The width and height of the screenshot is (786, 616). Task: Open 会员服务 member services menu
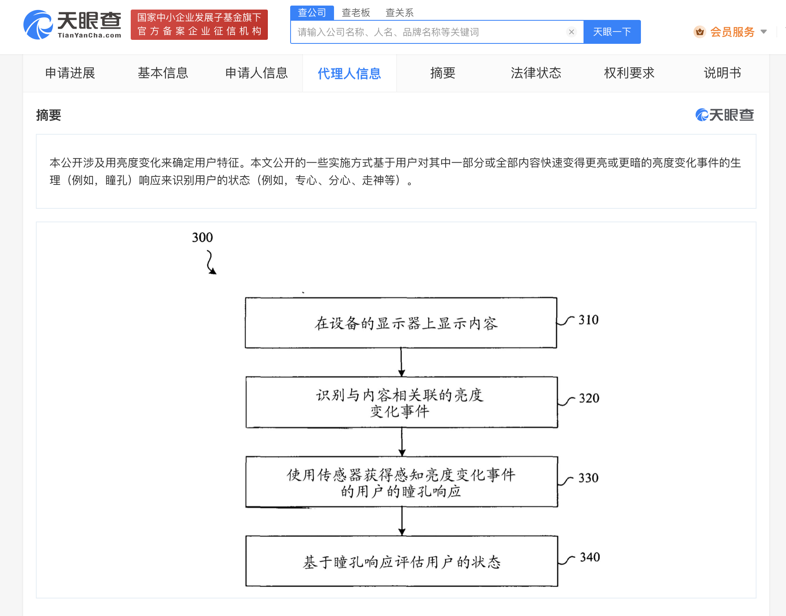[732, 32]
